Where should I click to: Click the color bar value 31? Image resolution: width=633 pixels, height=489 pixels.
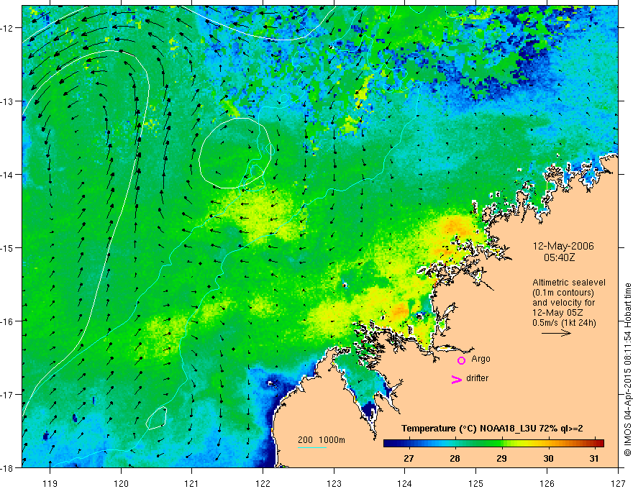pyautogui.click(x=593, y=459)
